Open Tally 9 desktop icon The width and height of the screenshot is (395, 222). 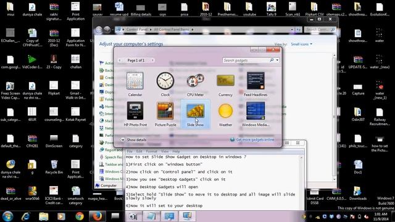click(272, 9)
